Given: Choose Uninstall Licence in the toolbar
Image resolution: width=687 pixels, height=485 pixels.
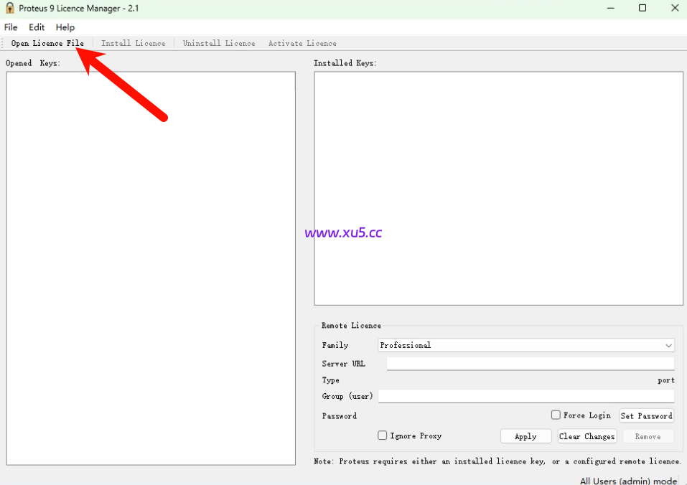Looking at the screenshot, I should point(219,44).
